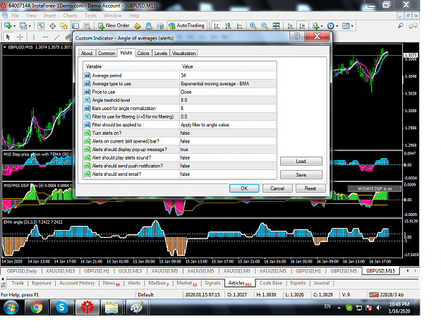Viewport: 441px width, 331px height.
Task: Open the chat bubbles icon
Action: click(413, 26)
